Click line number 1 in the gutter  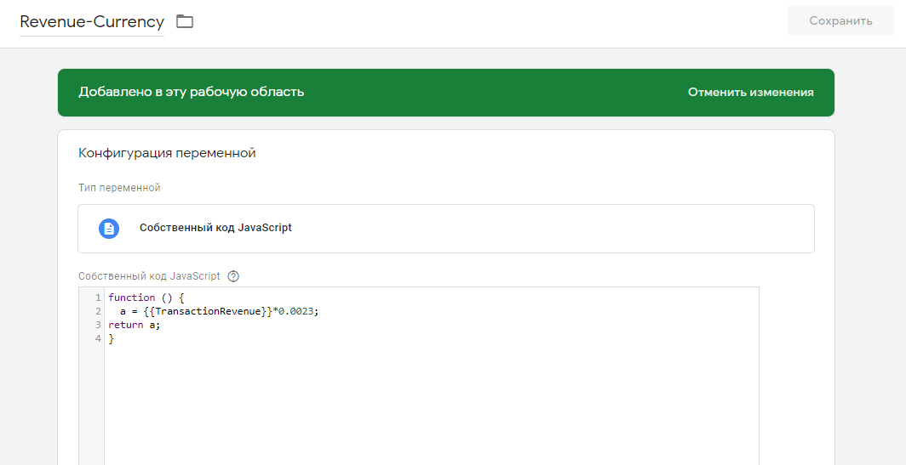click(98, 298)
